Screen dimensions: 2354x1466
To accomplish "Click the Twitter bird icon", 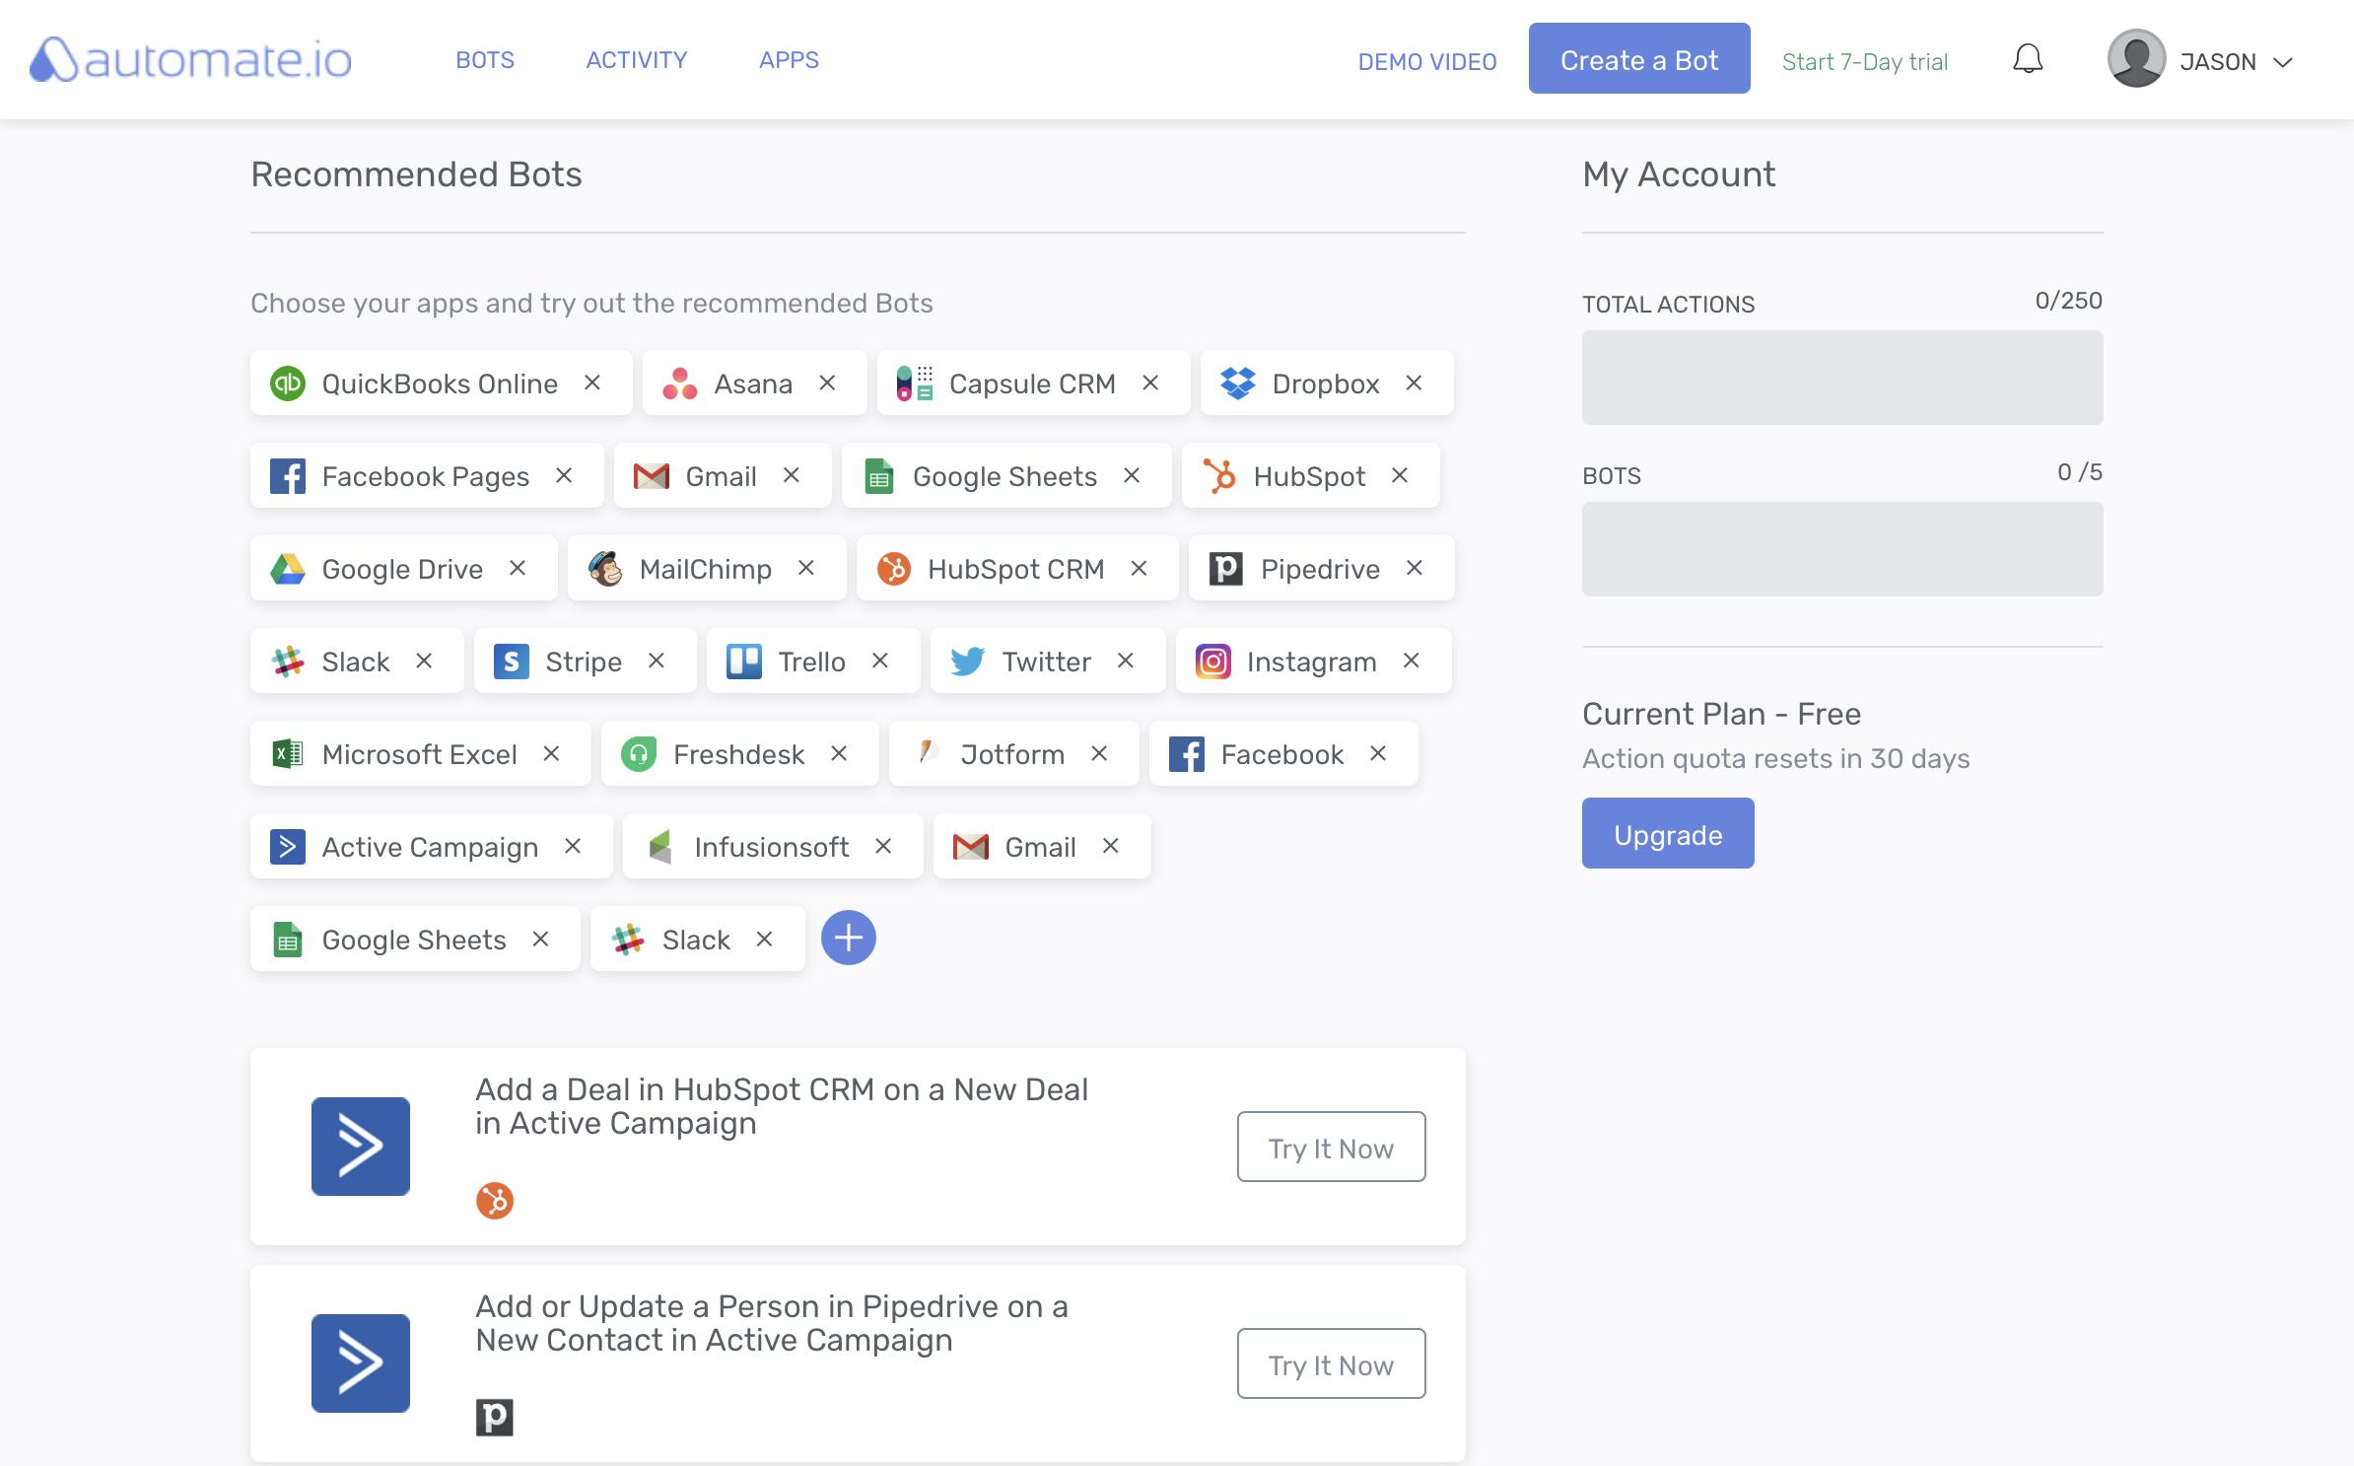I will [x=968, y=662].
